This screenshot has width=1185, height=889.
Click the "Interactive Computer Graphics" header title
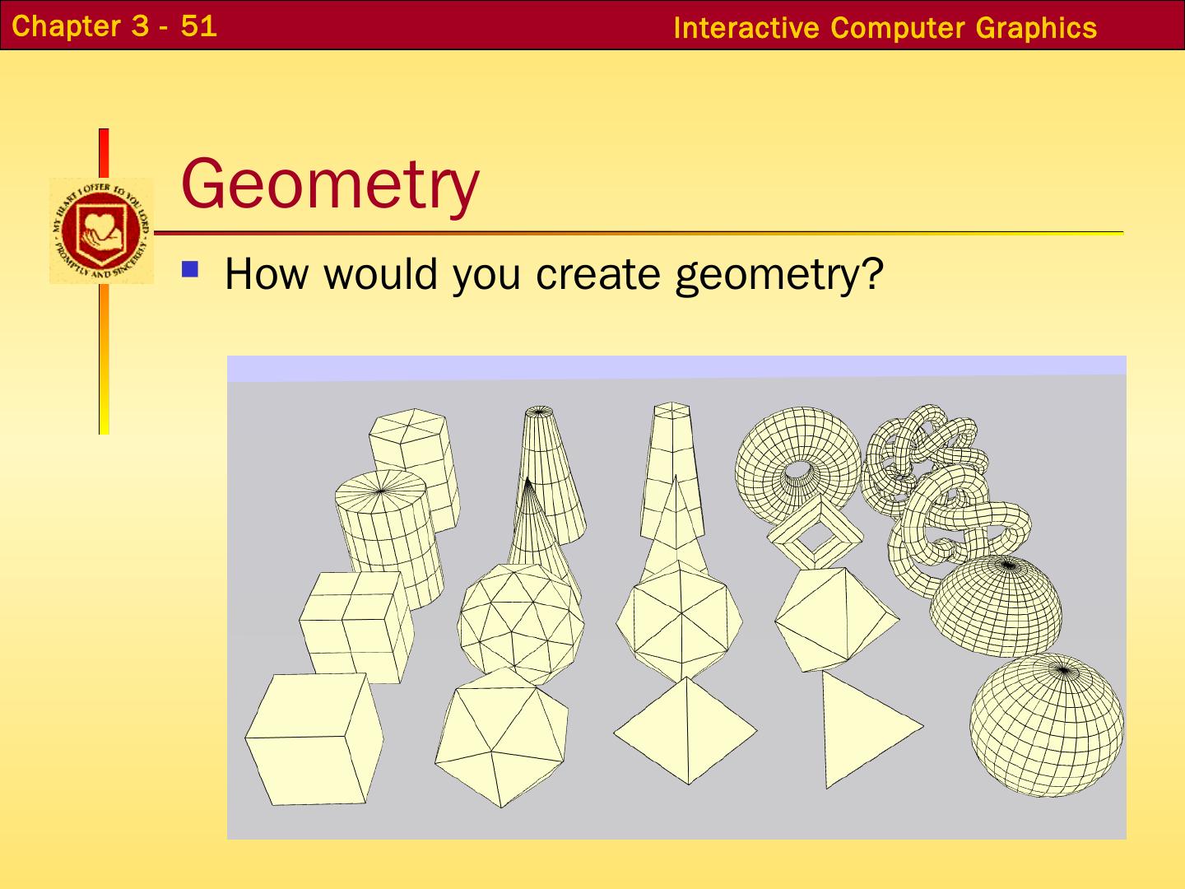(x=885, y=28)
